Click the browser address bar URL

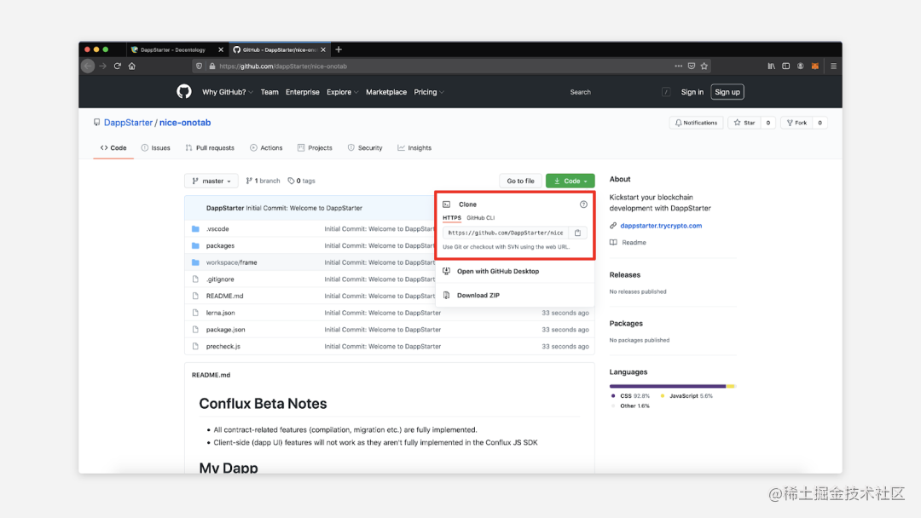click(x=283, y=66)
